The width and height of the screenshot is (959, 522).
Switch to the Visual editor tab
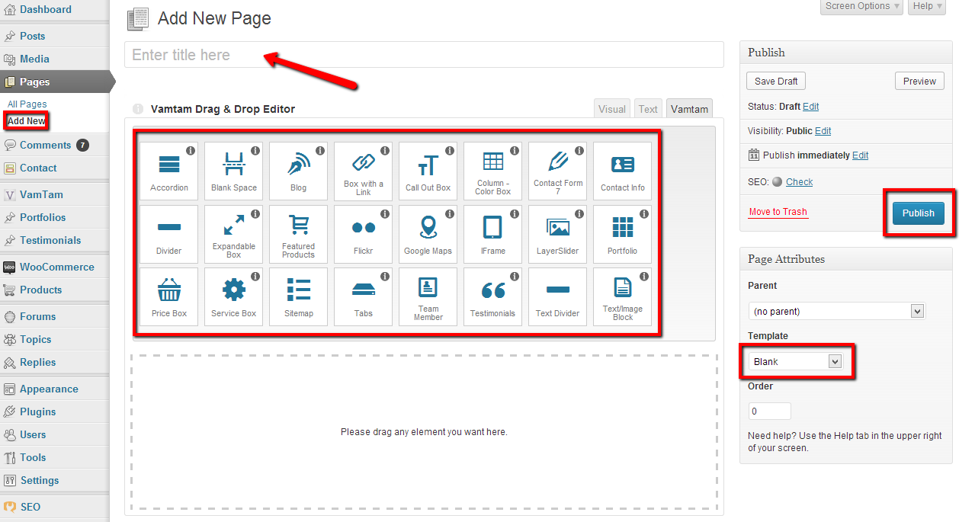[612, 109]
